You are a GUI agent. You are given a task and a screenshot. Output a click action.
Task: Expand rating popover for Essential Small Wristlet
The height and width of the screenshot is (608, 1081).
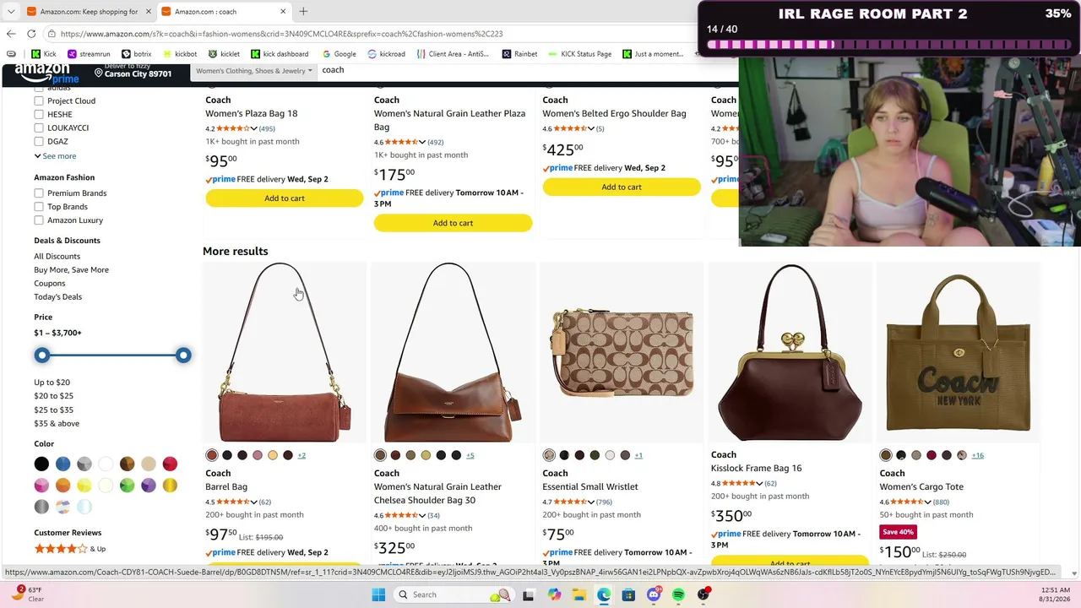[x=591, y=502]
